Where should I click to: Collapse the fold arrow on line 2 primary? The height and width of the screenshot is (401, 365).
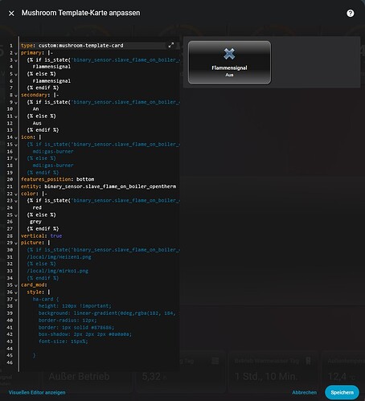pos(16,53)
